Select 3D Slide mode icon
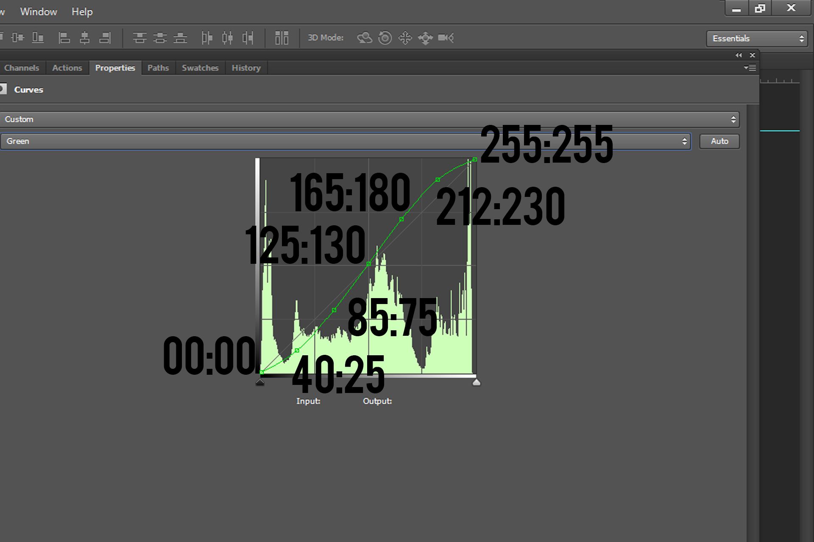The image size is (814, 542). [425, 38]
